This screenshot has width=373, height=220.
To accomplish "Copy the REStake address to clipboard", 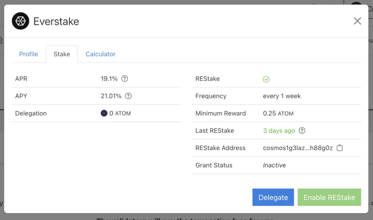I will point(339,148).
